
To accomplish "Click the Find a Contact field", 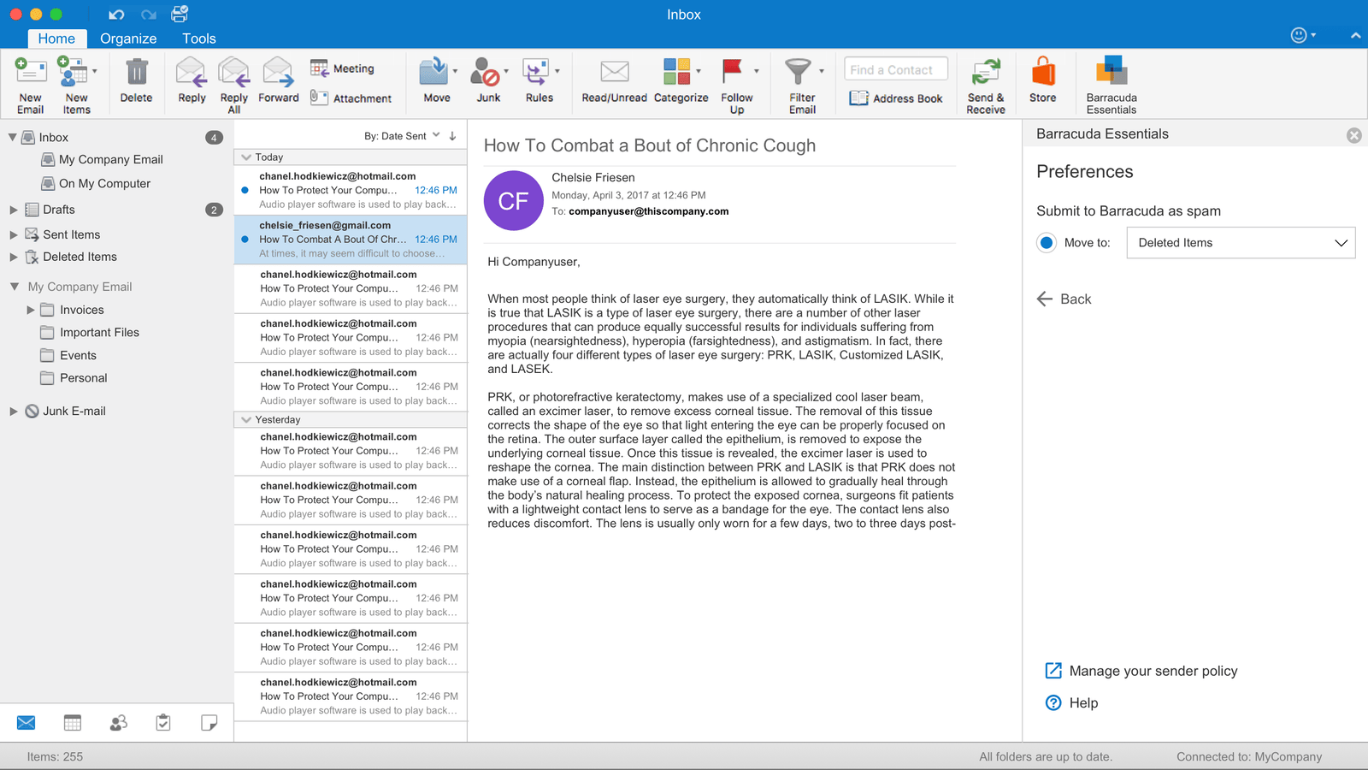I will click(895, 69).
